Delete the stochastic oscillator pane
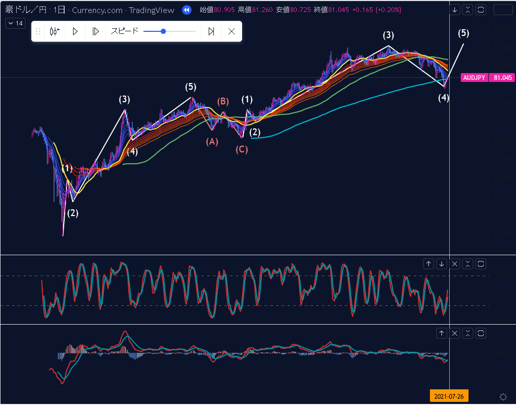516x405 pixels. coord(455,264)
